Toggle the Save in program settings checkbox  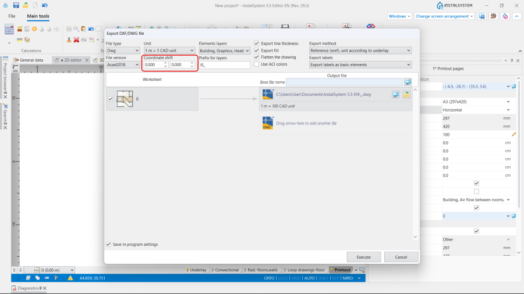point(108,245)
